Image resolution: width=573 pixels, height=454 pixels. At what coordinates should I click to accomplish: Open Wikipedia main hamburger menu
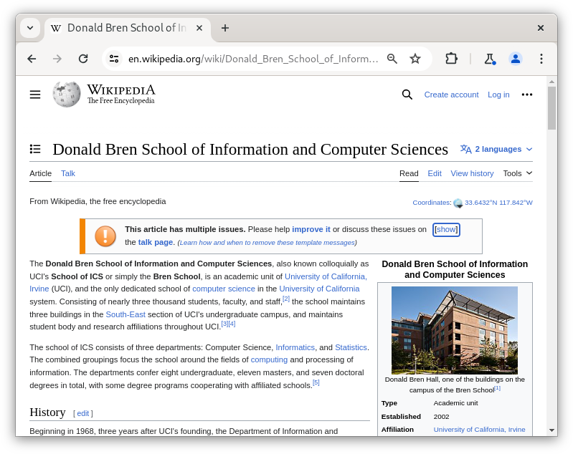35,95
